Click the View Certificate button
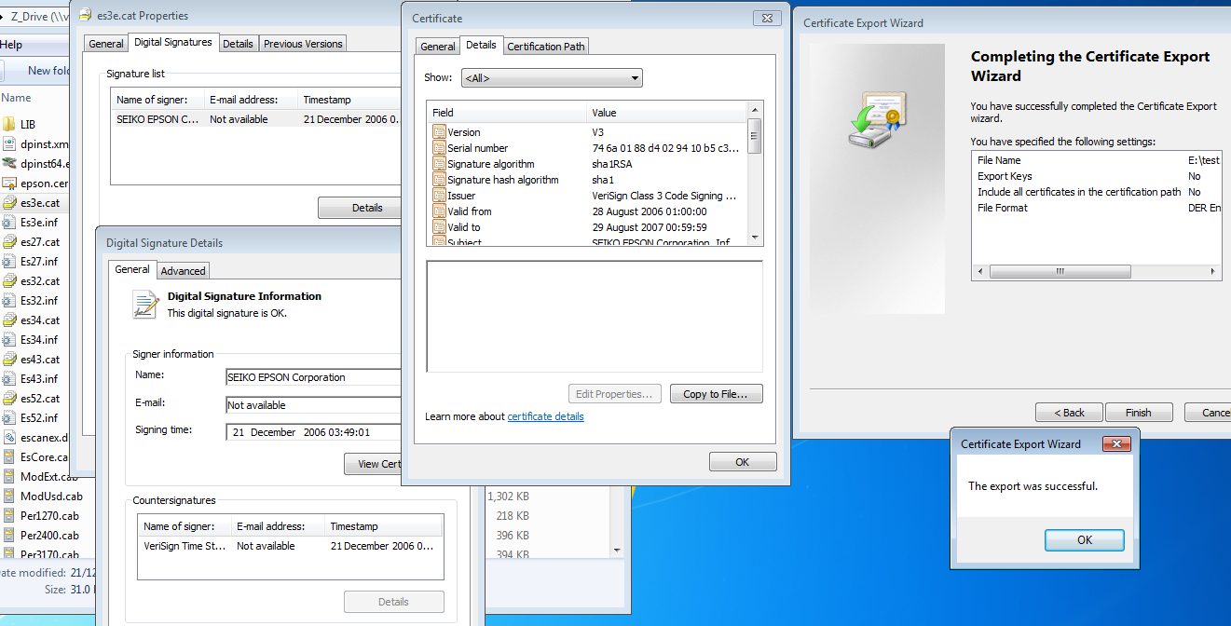 pos(374,464)
